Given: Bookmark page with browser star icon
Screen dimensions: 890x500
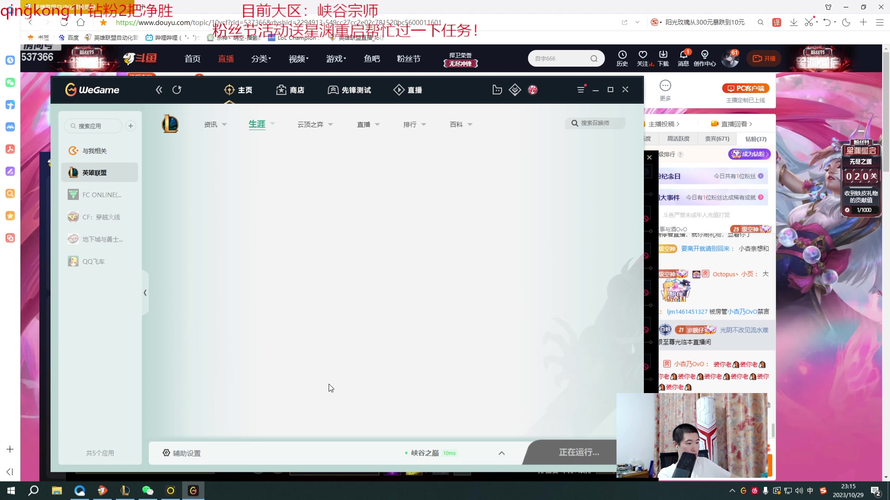Looking at the screenshot, I should click(103, 22).
